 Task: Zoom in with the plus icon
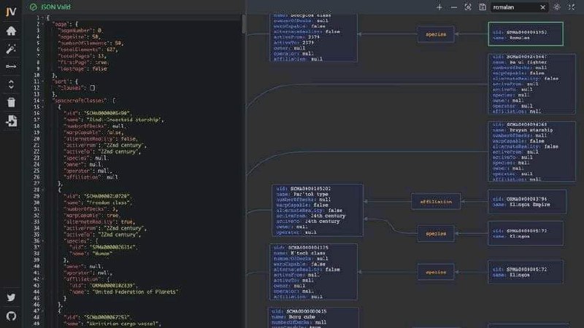coord(439,7)
